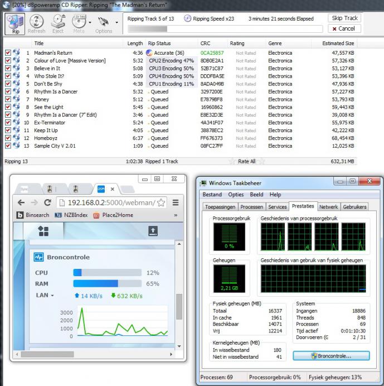The image size is (384, 386).
Task: Uncheck the Madman's Return track checkbox
Action: coord(8,52)
